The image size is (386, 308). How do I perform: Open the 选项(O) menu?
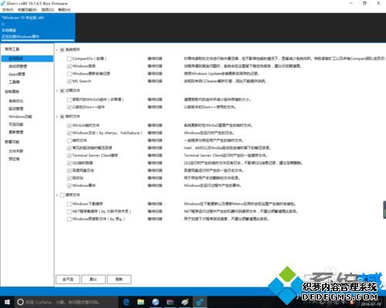pyautogui.click(x=47, y=10)
